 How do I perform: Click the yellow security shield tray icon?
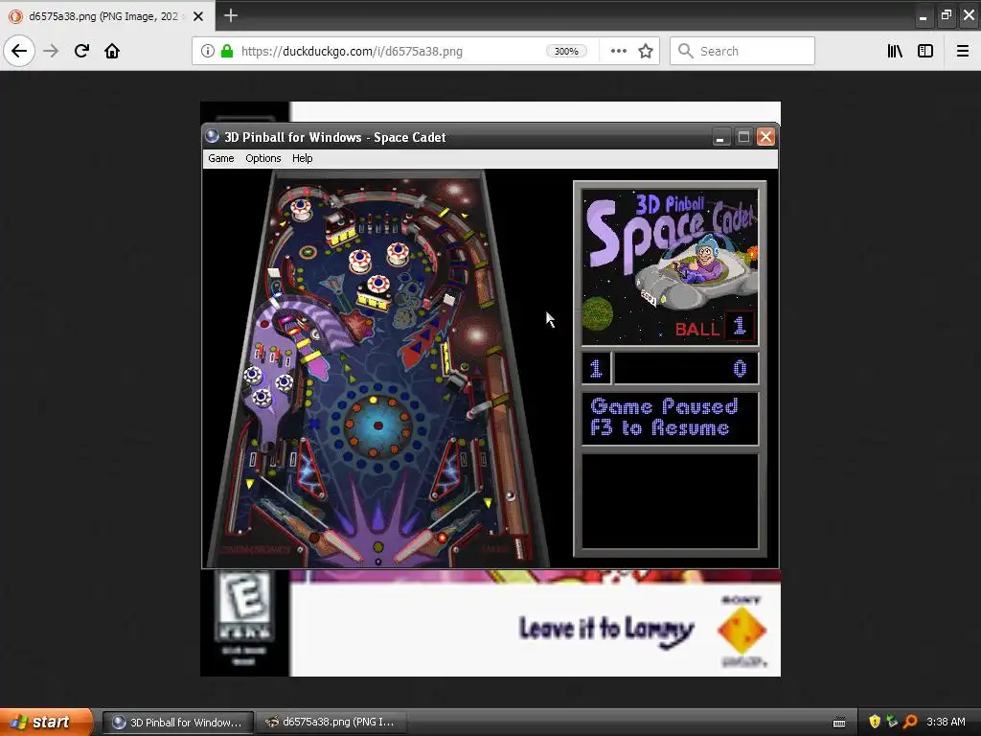click(875, 722)
